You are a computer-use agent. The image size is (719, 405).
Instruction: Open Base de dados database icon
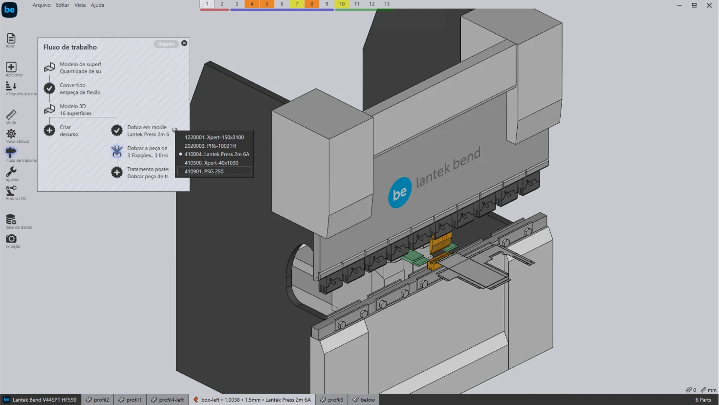pos(11,219)
